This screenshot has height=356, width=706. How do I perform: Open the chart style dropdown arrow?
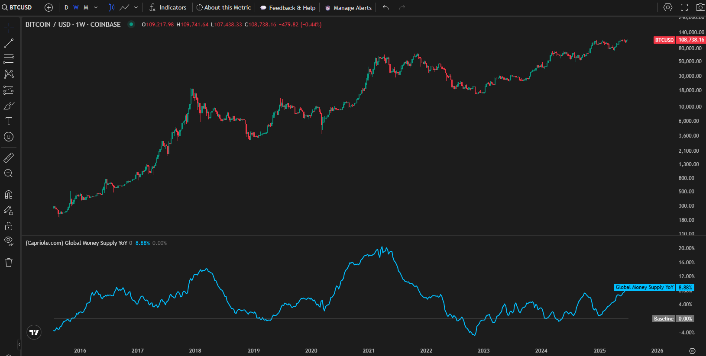136,7
